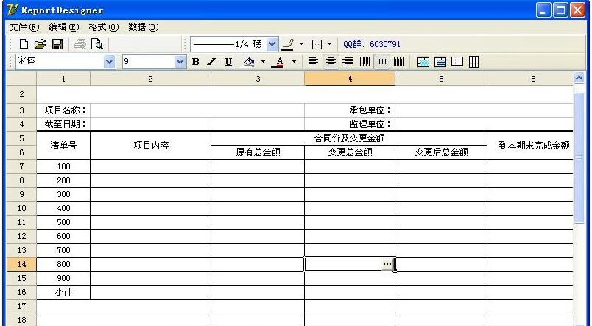Open fill color dropdown arrow
The image size is (592, 326).
263,62
